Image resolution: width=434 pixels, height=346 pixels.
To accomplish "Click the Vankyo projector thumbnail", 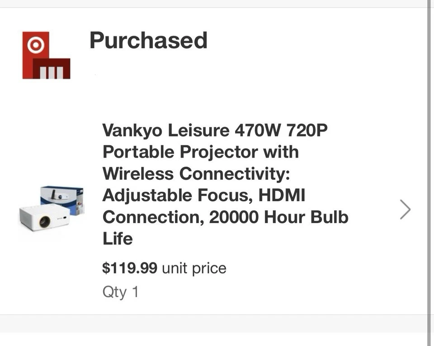I will click(51, 209).
